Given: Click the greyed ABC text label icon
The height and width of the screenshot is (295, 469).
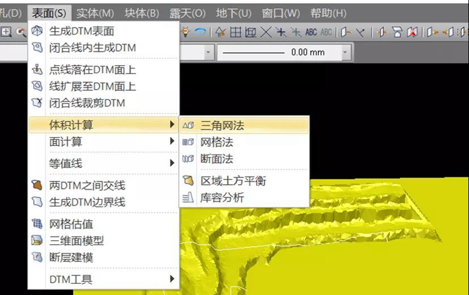Looking at the screenshot, I should pos(326,32).
